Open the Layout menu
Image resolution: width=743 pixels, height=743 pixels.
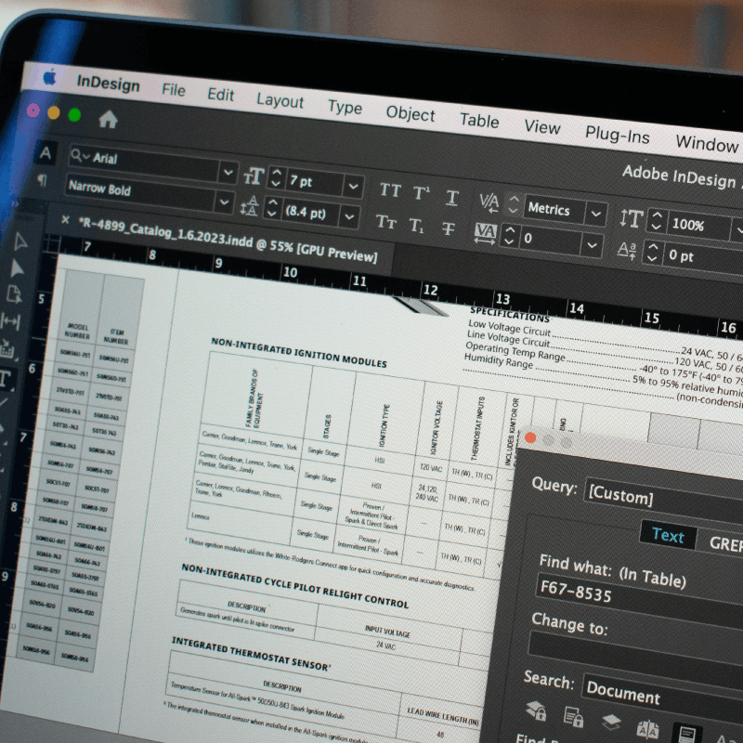(280, 101)
